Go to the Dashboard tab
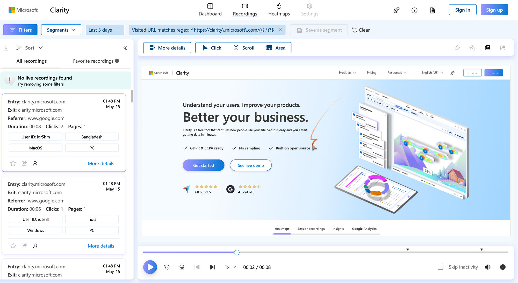This screenshot has height=283, width=518. click(x=210, y=10)
